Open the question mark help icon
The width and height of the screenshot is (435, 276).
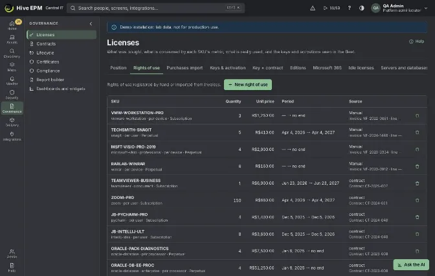coord(350,8)
